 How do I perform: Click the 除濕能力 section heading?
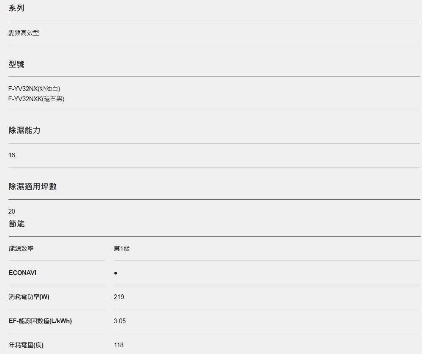24,131
